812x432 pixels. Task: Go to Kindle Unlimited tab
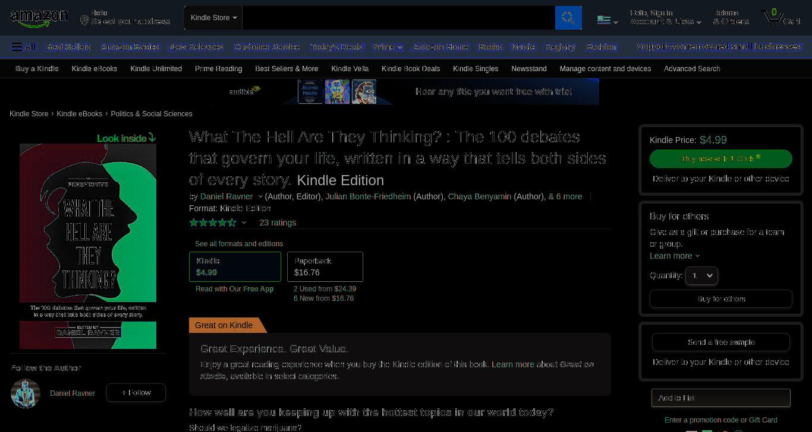pyautogui.click(x=156, y=69)
